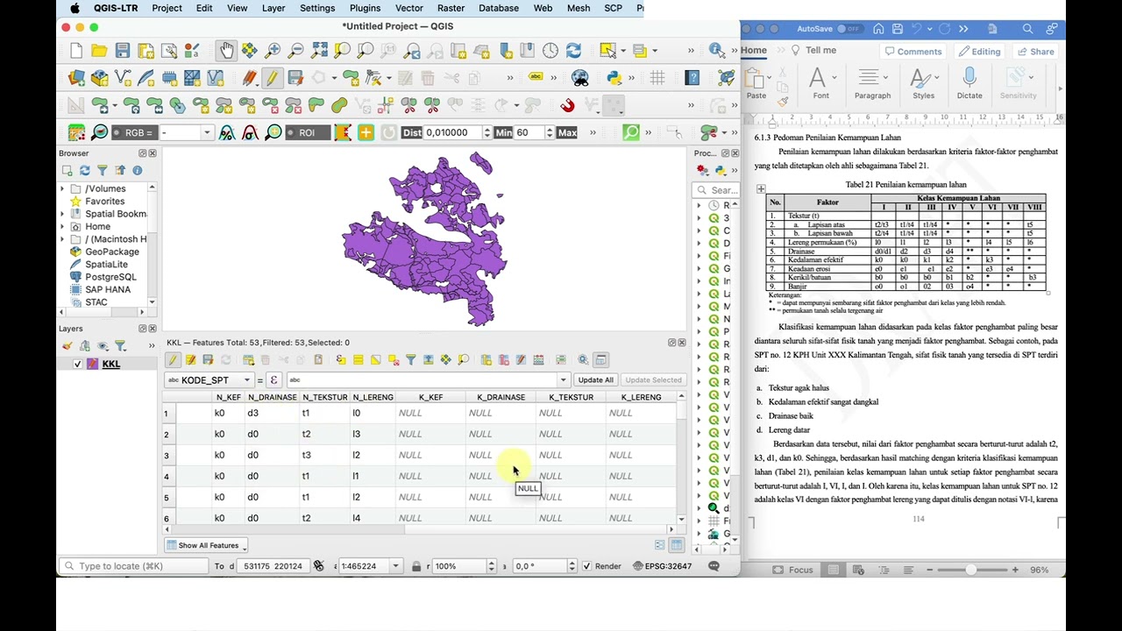Select the Pan Map hand tool
This screenshot has width=1122, height=631.
pos(226,51)
